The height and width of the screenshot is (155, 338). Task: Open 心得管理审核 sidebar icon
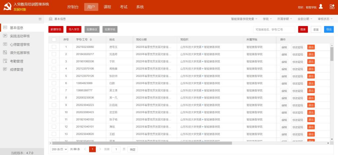[5, 44]
